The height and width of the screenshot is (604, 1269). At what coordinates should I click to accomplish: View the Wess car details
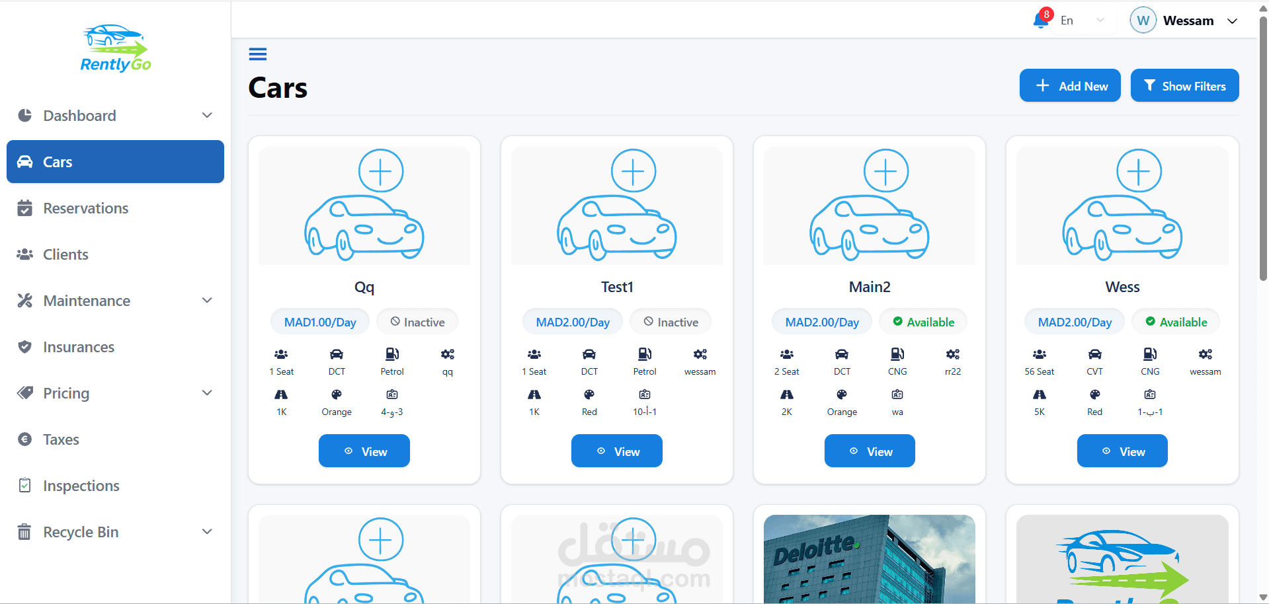[1122, 451]
